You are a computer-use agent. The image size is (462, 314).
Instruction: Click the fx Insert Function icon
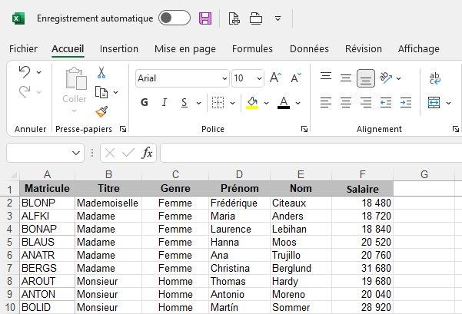pyautogui.click(x=147, y=153)
